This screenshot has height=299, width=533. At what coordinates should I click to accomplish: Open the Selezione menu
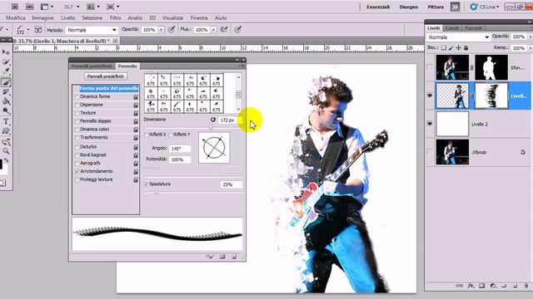point(92,17)
